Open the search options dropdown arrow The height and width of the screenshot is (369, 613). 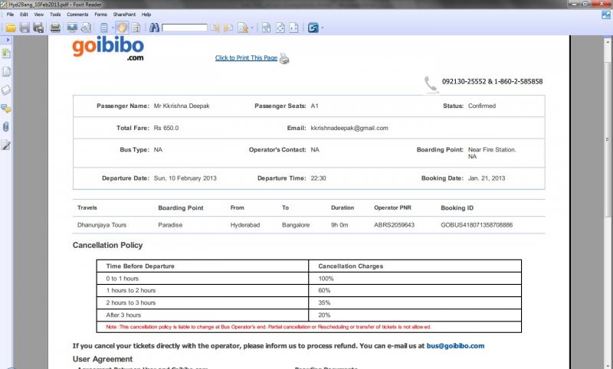[x=252, y=28]
